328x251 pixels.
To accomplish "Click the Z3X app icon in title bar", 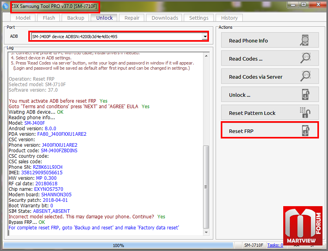I will pos(5,6).
